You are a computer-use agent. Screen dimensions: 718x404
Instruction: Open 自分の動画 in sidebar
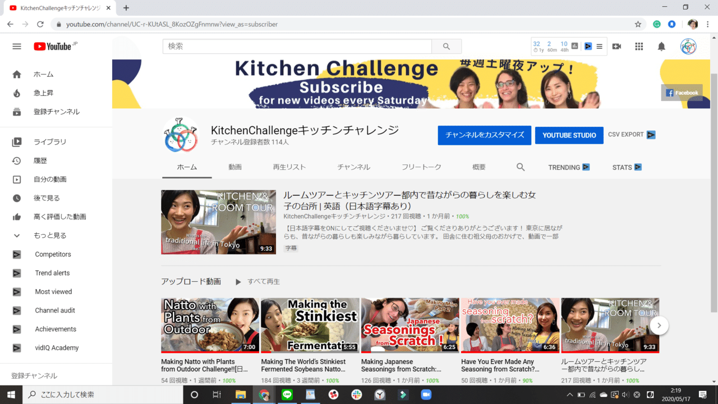coord(56,180)
